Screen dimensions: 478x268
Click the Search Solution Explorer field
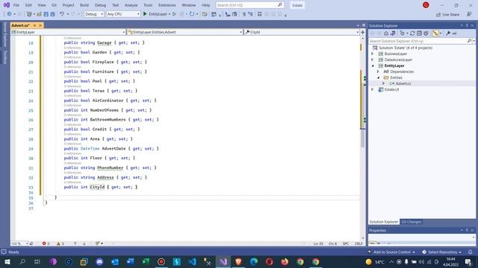(418, 41)
